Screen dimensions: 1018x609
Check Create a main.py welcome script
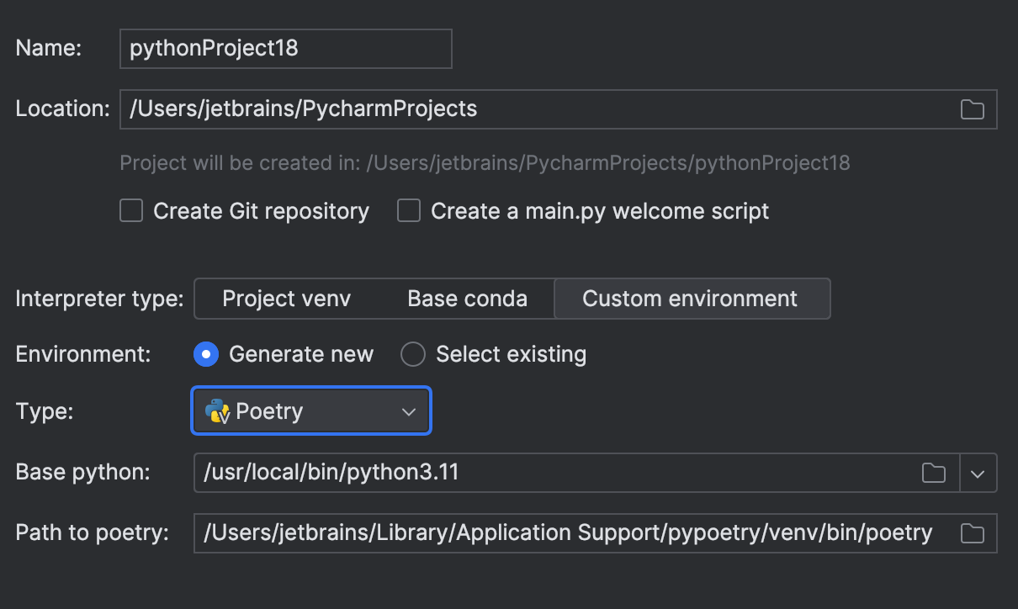tap(409, 210)
